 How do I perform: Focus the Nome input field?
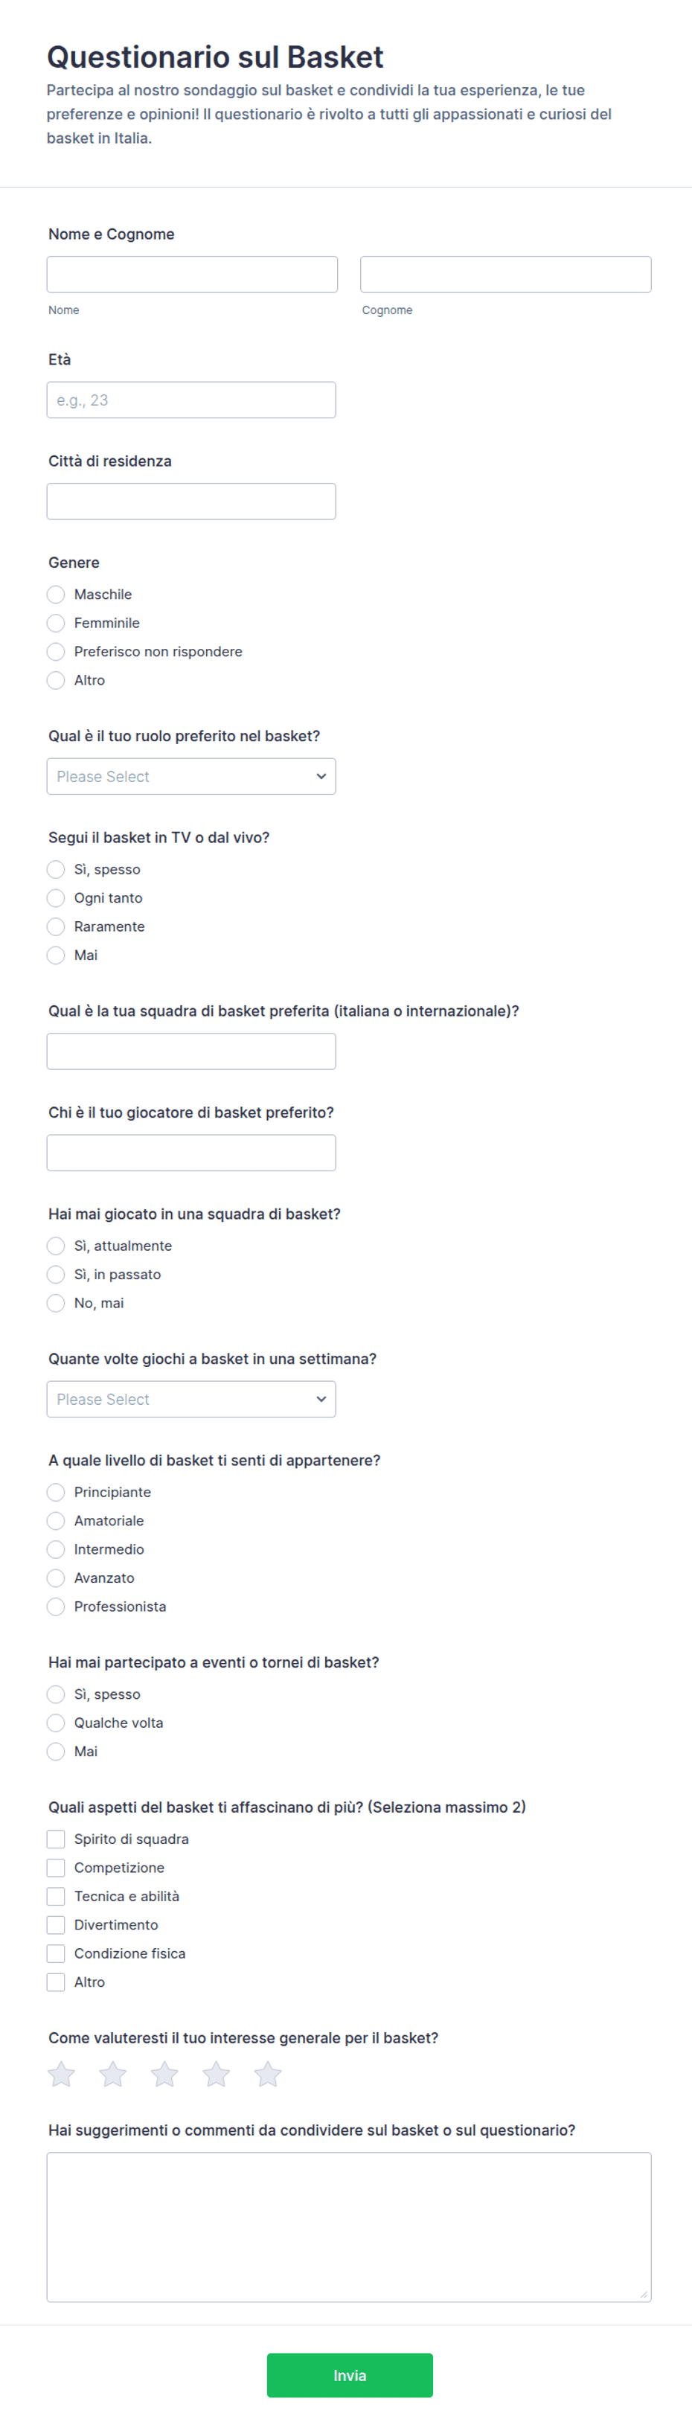click(192, 274)
